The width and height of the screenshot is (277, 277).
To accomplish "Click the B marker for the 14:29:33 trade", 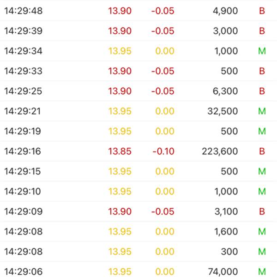I will click(x=262, y=71).
